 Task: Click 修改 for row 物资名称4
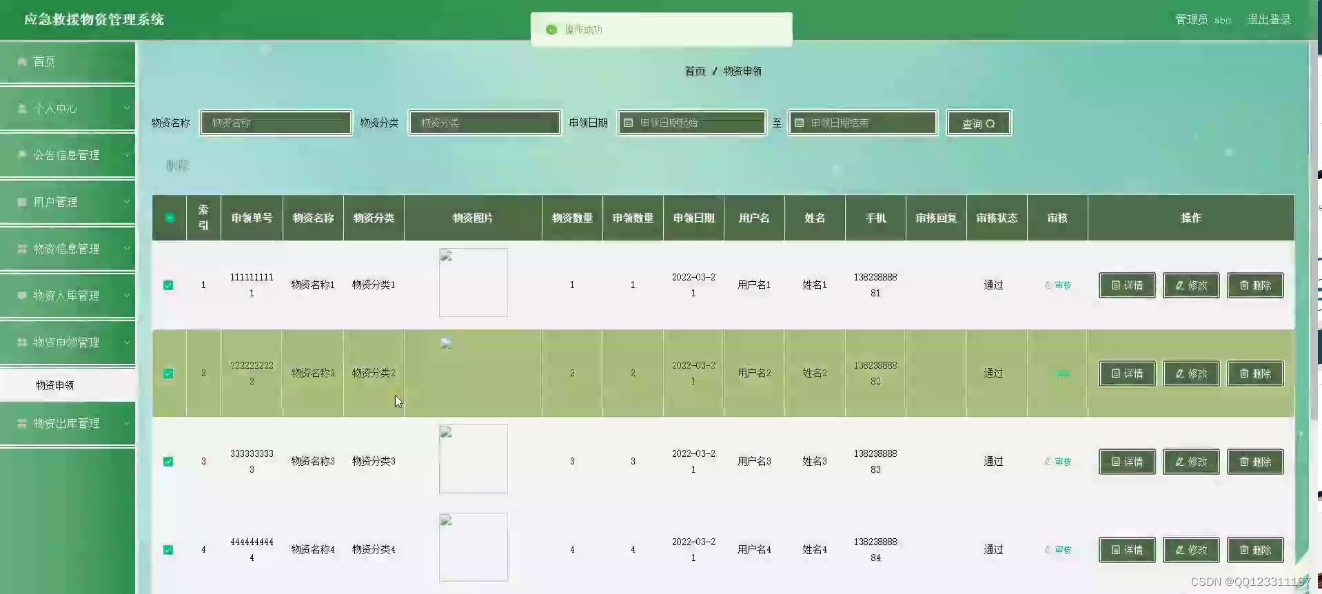pos(1191,550)
